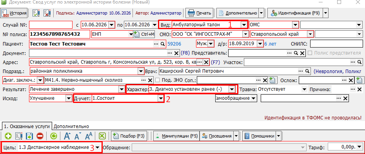This screenshot has width=365, height=154.
Task: Click the (F7) link next to Адрес
Action: 215,62
